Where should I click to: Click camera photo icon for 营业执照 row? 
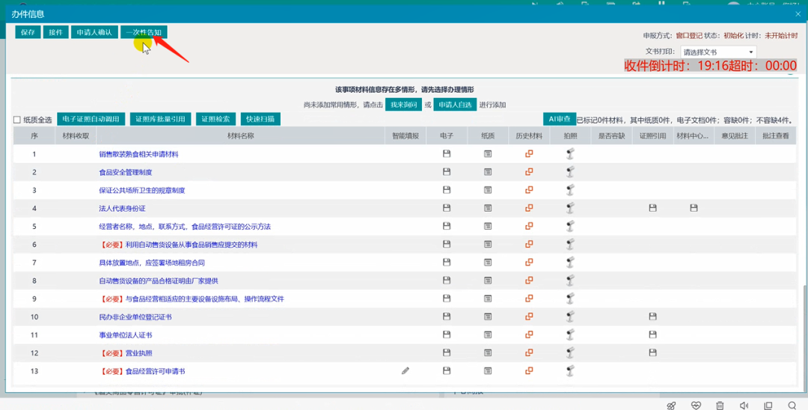tap(570, 353)
